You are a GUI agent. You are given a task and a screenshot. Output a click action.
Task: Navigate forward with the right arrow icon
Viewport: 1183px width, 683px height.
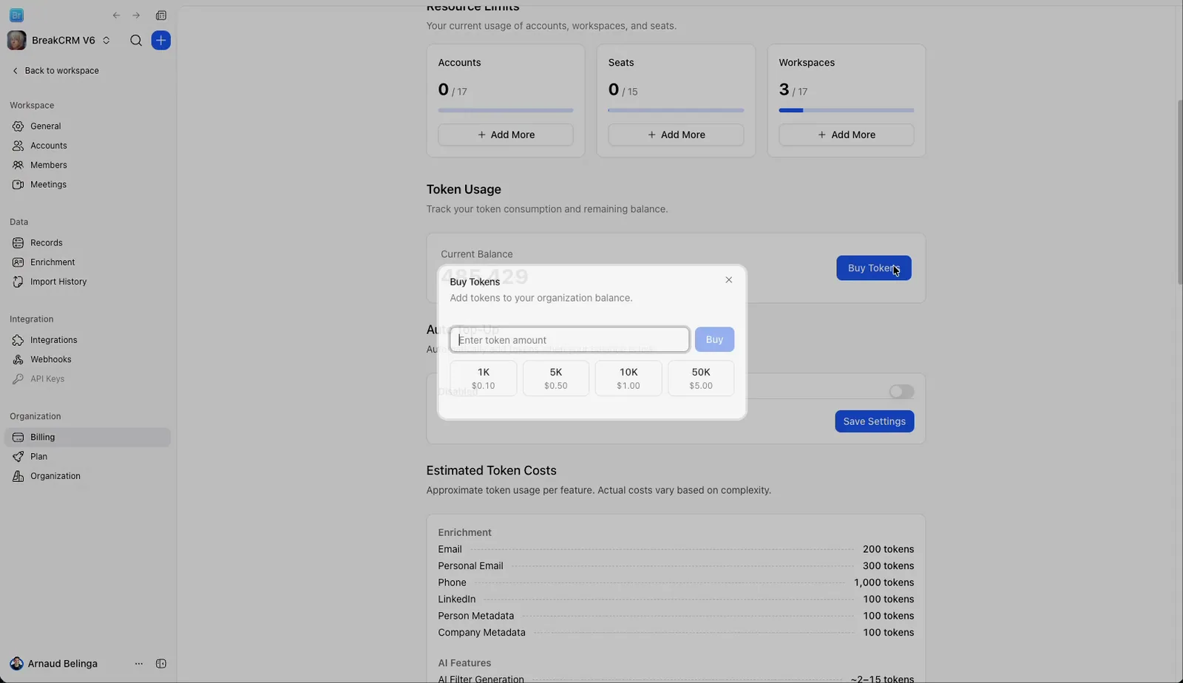point(136,16)
